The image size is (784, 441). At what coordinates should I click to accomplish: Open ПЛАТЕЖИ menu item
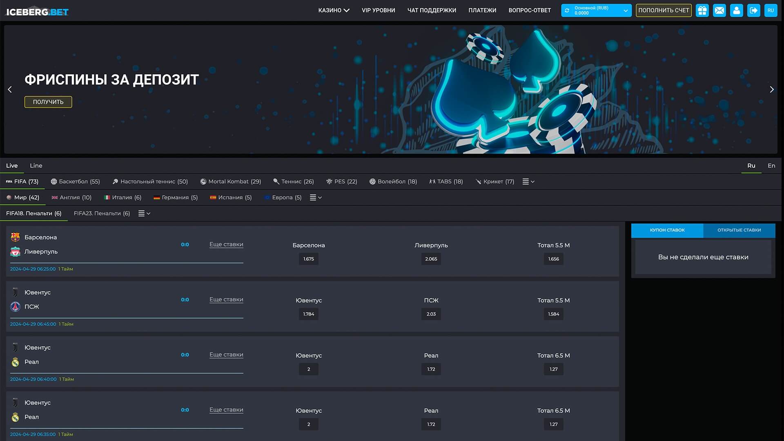pos(482,10)
